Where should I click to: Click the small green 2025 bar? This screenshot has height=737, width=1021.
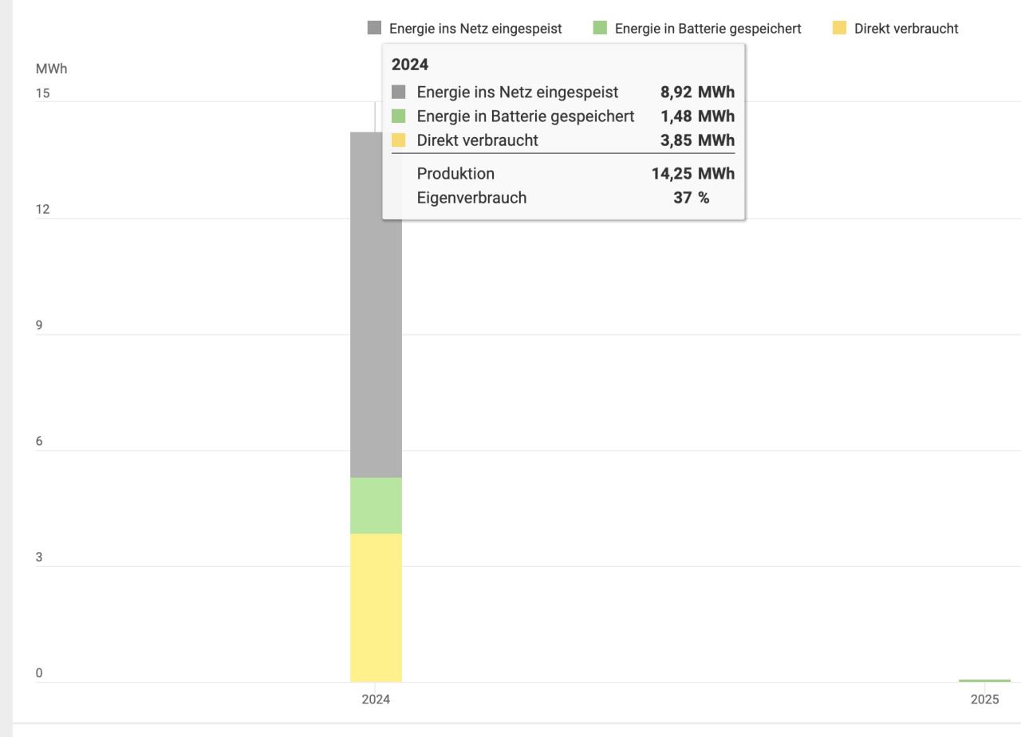[984, 680]
